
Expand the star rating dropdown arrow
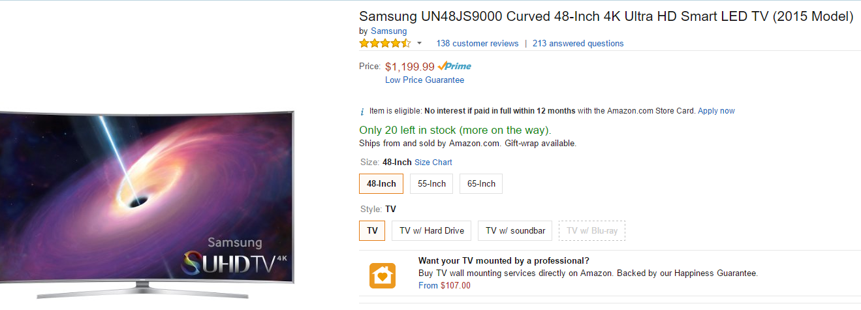point(419,44)
